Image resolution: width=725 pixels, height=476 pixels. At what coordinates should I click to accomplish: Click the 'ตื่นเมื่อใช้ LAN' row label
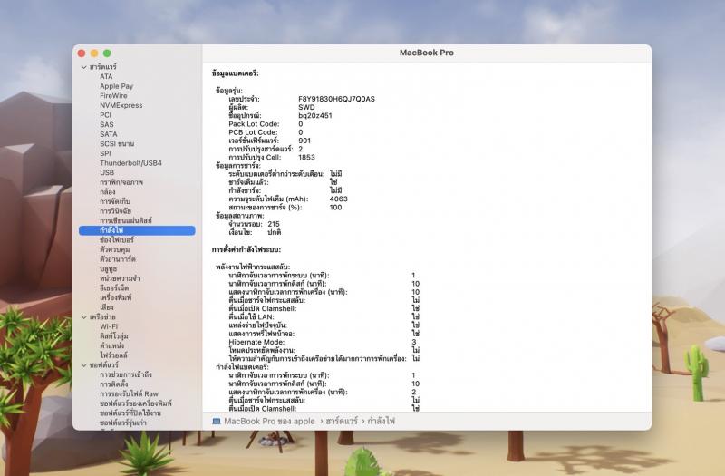(x=251, y=316)
